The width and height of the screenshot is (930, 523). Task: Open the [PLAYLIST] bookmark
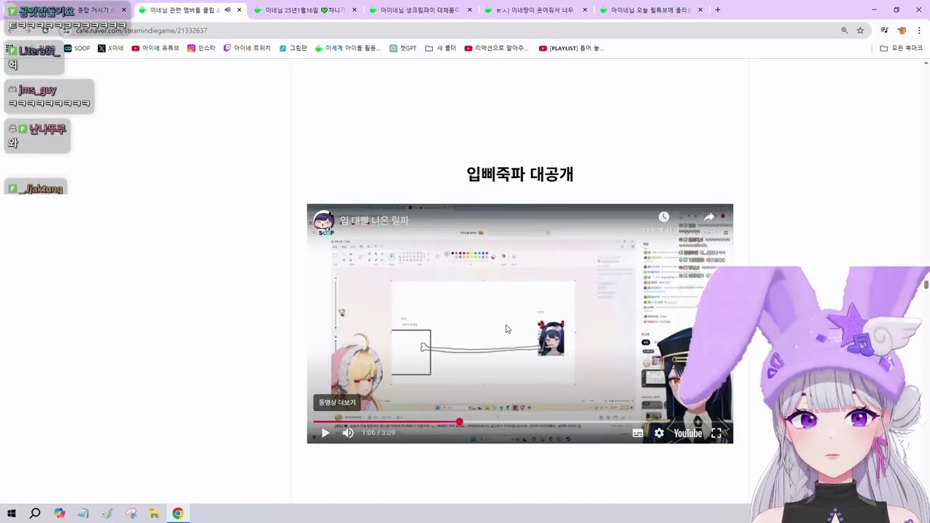click(571, 48)
